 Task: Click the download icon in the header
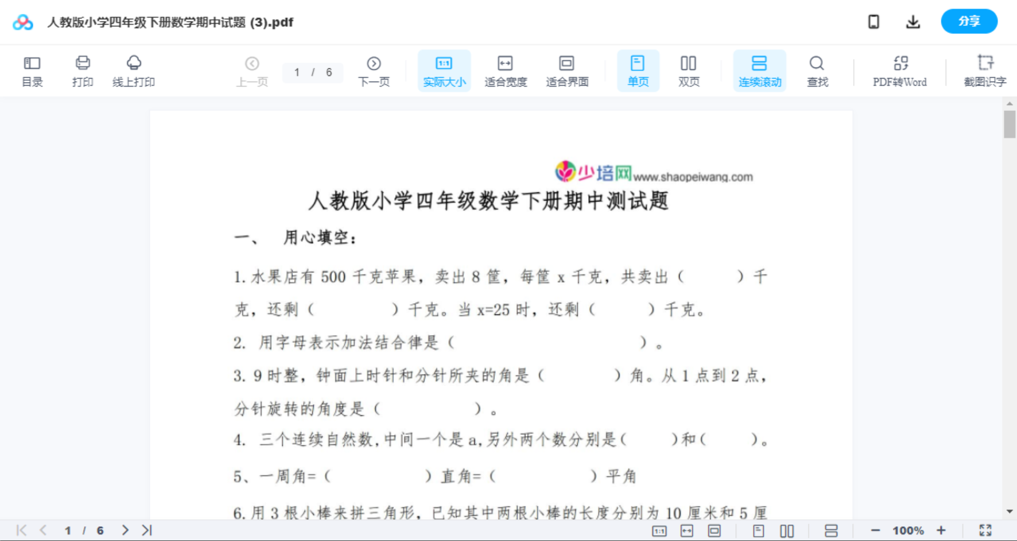[912, 21]
